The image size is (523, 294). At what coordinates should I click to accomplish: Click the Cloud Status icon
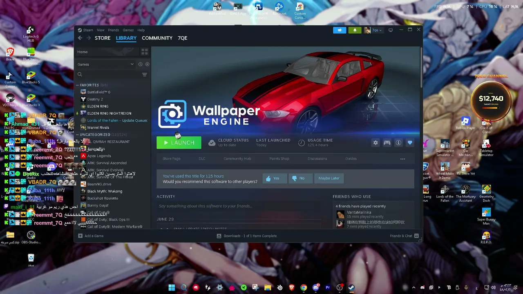pyautogui.click(x=212, y=143)
